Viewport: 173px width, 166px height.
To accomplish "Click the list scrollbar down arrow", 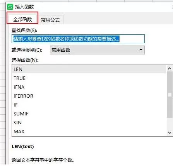I will (x=170, y=132).
